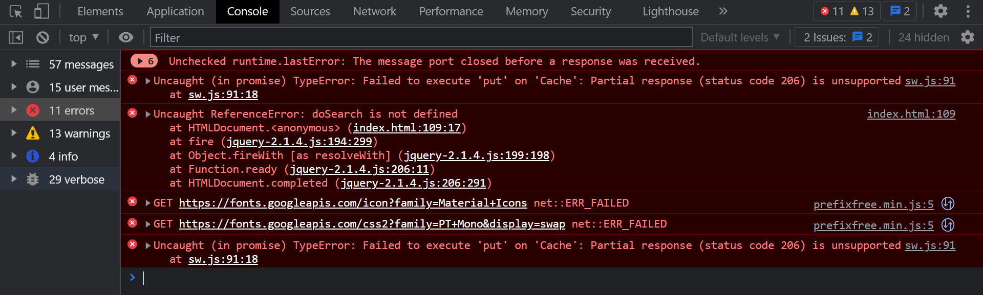Select the inspect element tool
Viewport: 983px width, 295px height.
15,11
